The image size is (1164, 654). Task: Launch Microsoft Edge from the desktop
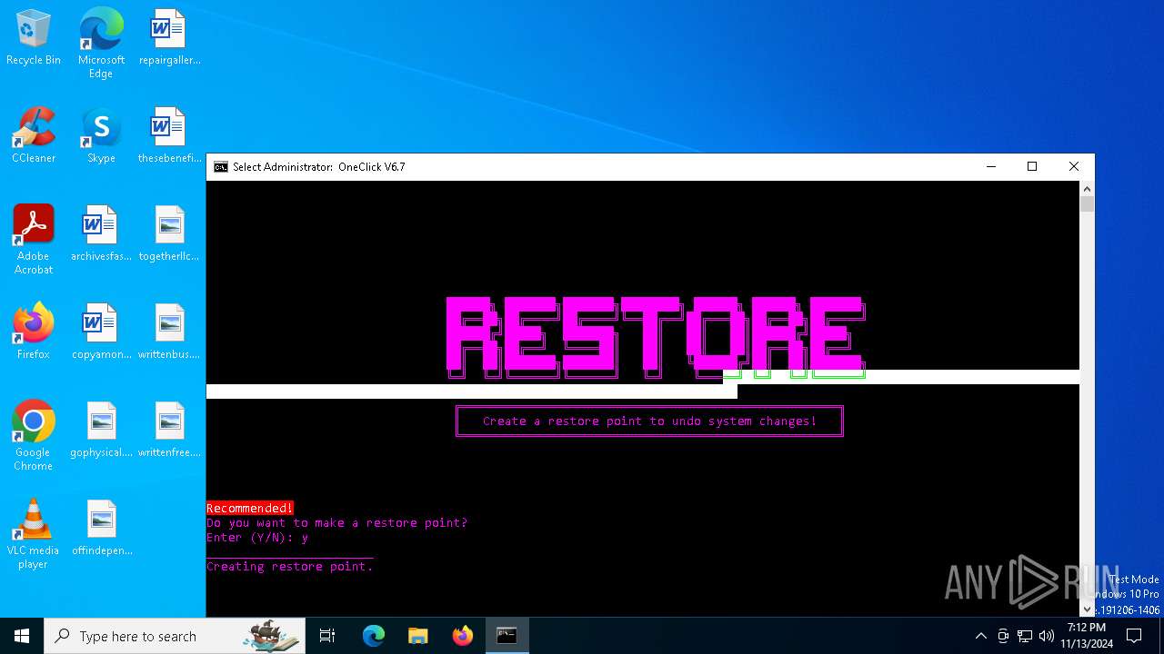(x=101, y=43)
